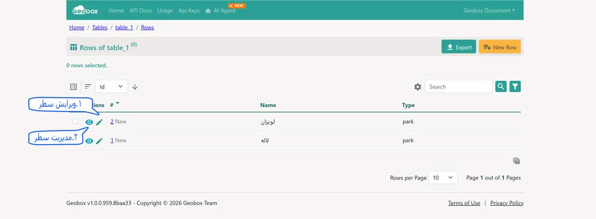This screenshot has width=596, height=219.
Task: Open the row id link 1
Action: tap(112, 140)
